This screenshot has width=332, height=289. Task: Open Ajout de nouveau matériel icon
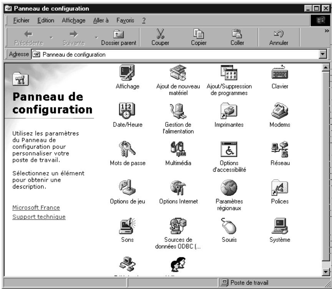(x=178, y=72)
